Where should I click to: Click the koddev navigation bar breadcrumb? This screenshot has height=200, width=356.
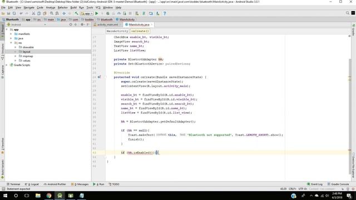pyautogui.click(x=87, y=19)
